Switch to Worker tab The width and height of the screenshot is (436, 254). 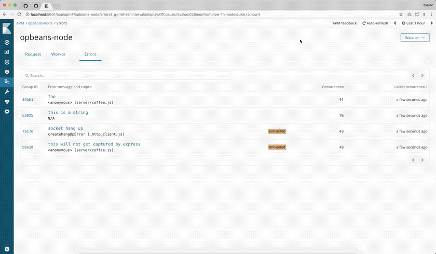58,54
